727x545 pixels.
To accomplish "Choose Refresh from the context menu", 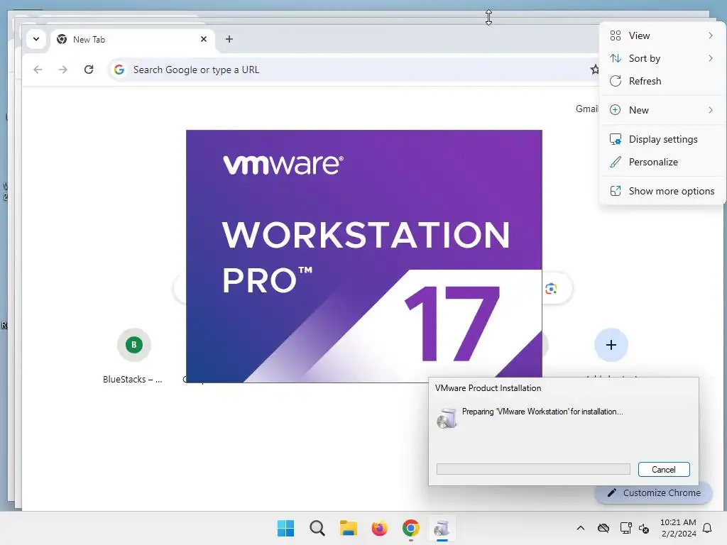I will (662, 81).
